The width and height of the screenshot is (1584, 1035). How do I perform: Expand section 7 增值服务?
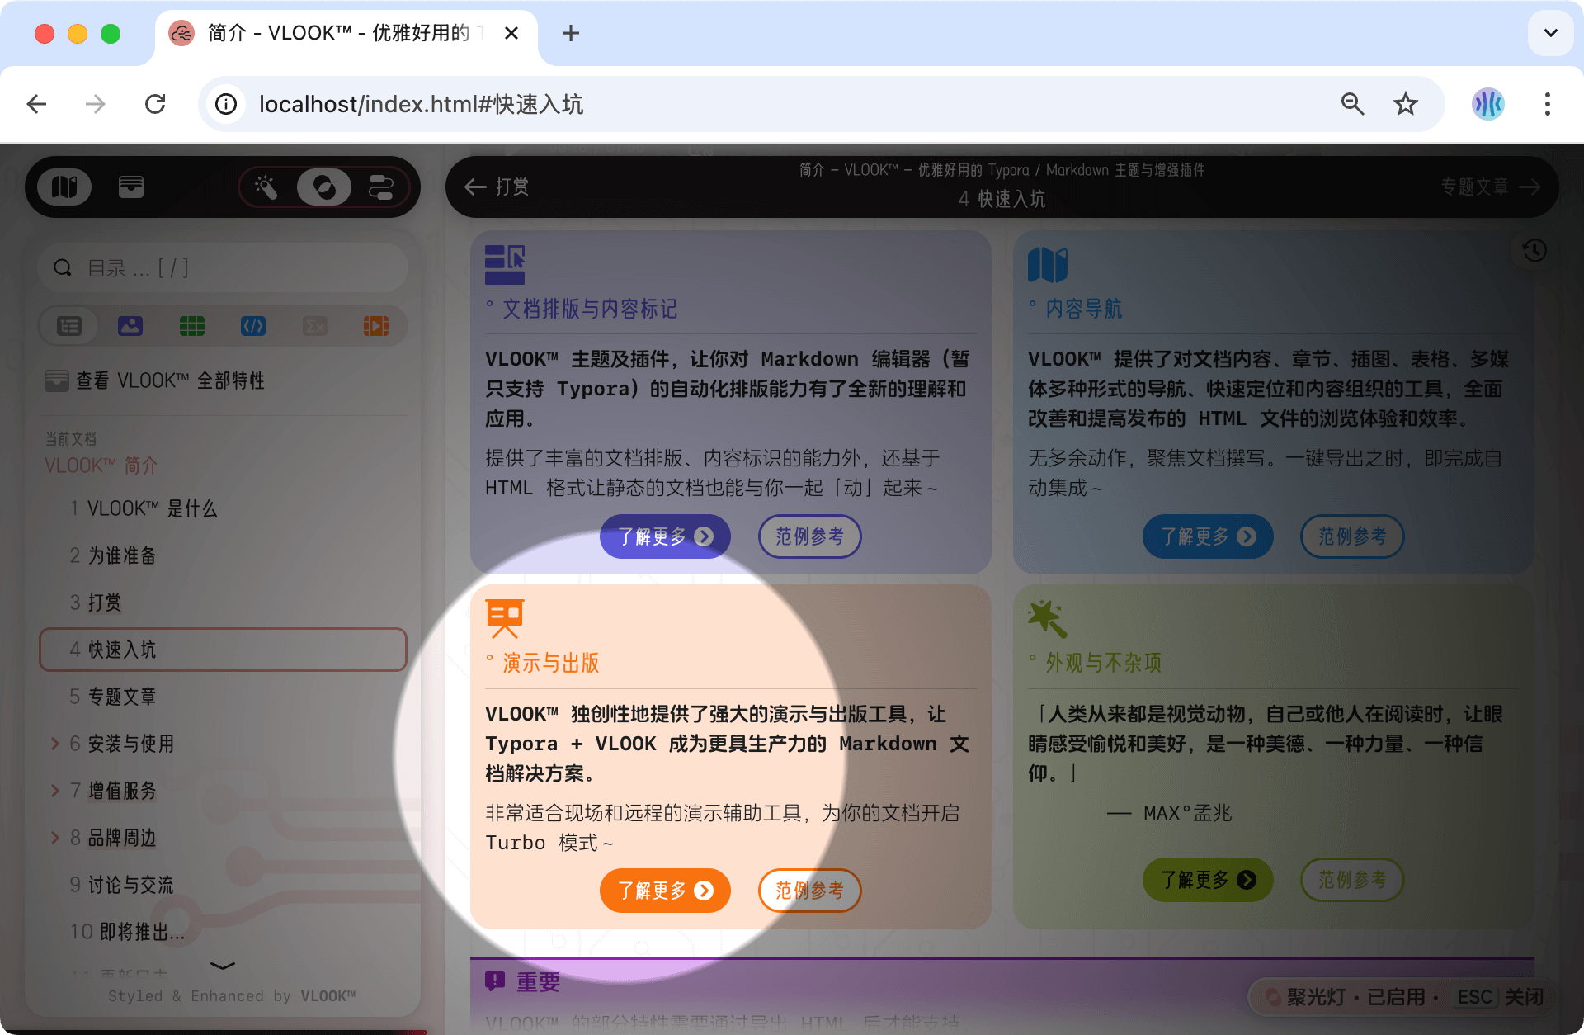54,791
